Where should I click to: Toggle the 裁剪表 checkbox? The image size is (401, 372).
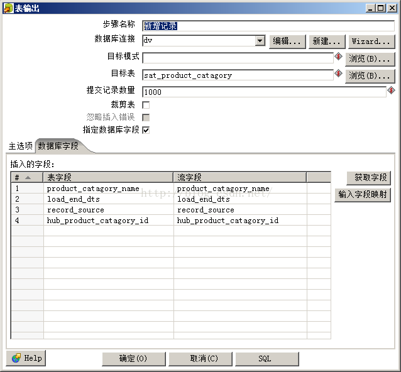click(x=146, y=105)
